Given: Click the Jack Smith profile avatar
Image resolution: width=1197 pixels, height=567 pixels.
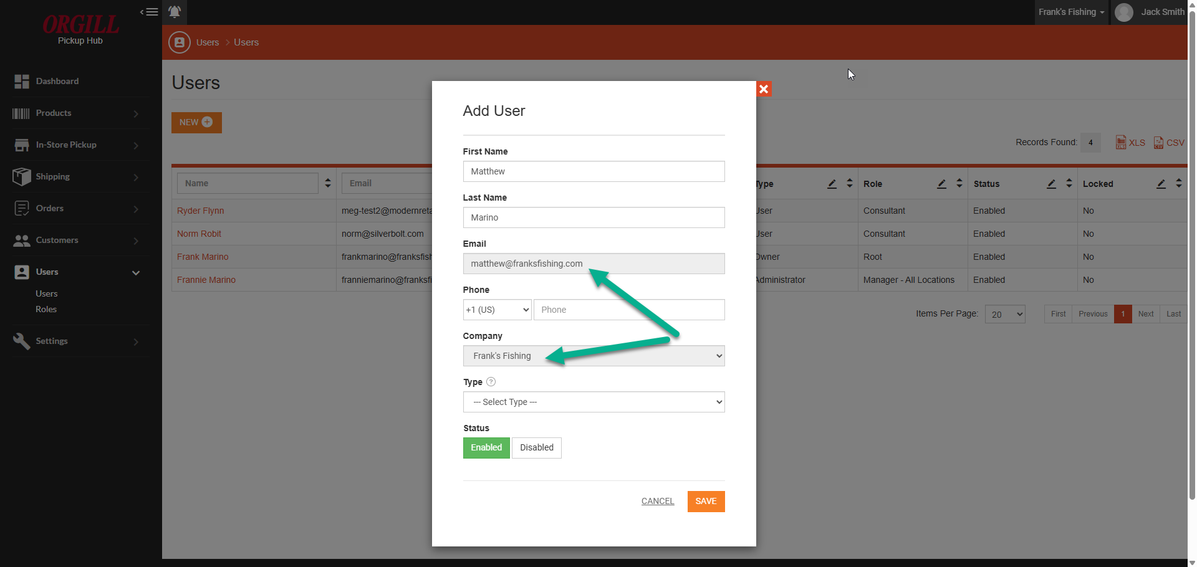Looking at the screenshot, I should (x=1124, y=12).
